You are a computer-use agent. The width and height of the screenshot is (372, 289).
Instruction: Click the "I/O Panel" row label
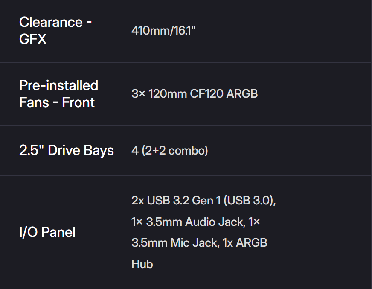47,232
